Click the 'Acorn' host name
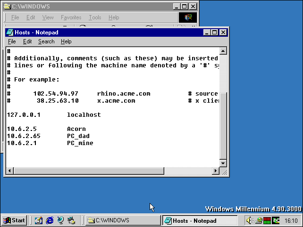Screen dimensions: 303x227 point(76,129)
